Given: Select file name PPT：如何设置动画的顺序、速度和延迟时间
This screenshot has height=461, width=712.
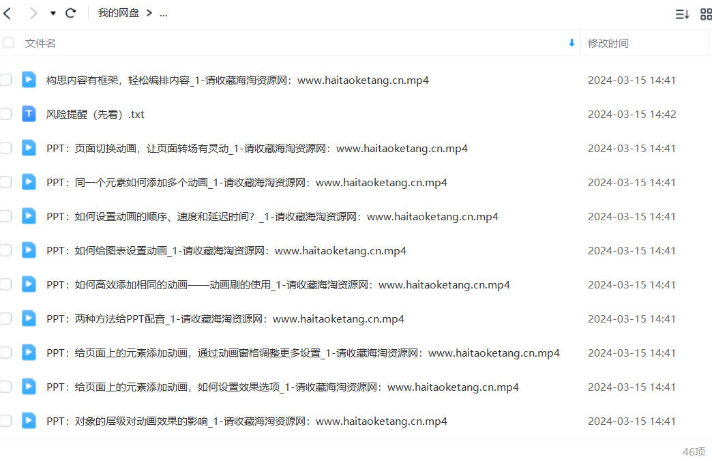Looking at the screenshot, I should click(x=272, y=217).
